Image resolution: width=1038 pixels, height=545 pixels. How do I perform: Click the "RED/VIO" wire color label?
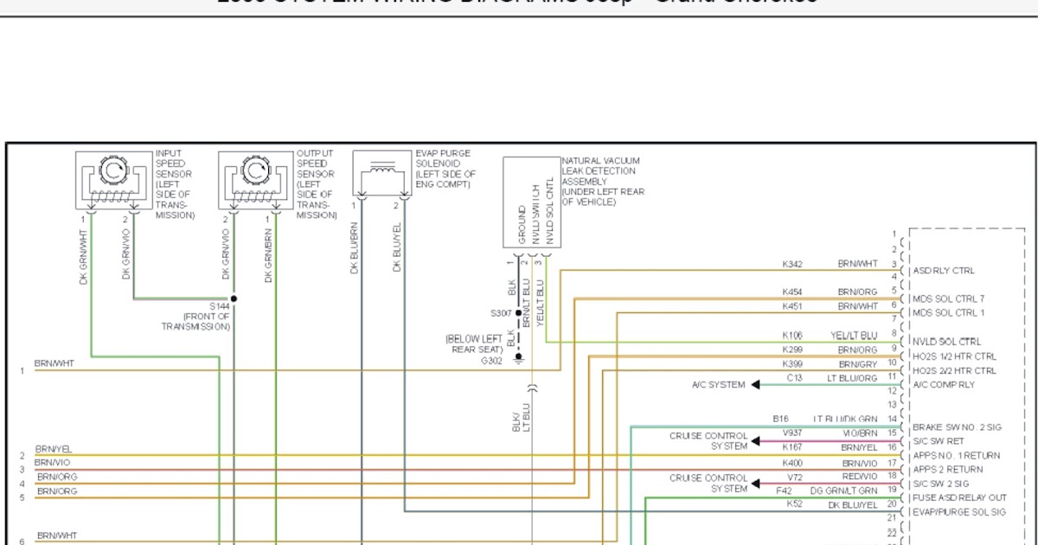click(860, 478)
